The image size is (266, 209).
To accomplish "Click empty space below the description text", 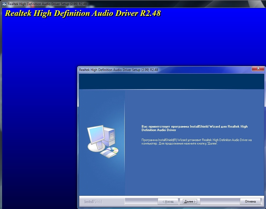I will tap(193, 172).
